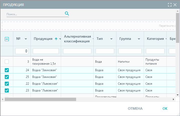This screenshot has width=180, height=116.
Task: Sort by the Группа column header
Action: [125, 39]
